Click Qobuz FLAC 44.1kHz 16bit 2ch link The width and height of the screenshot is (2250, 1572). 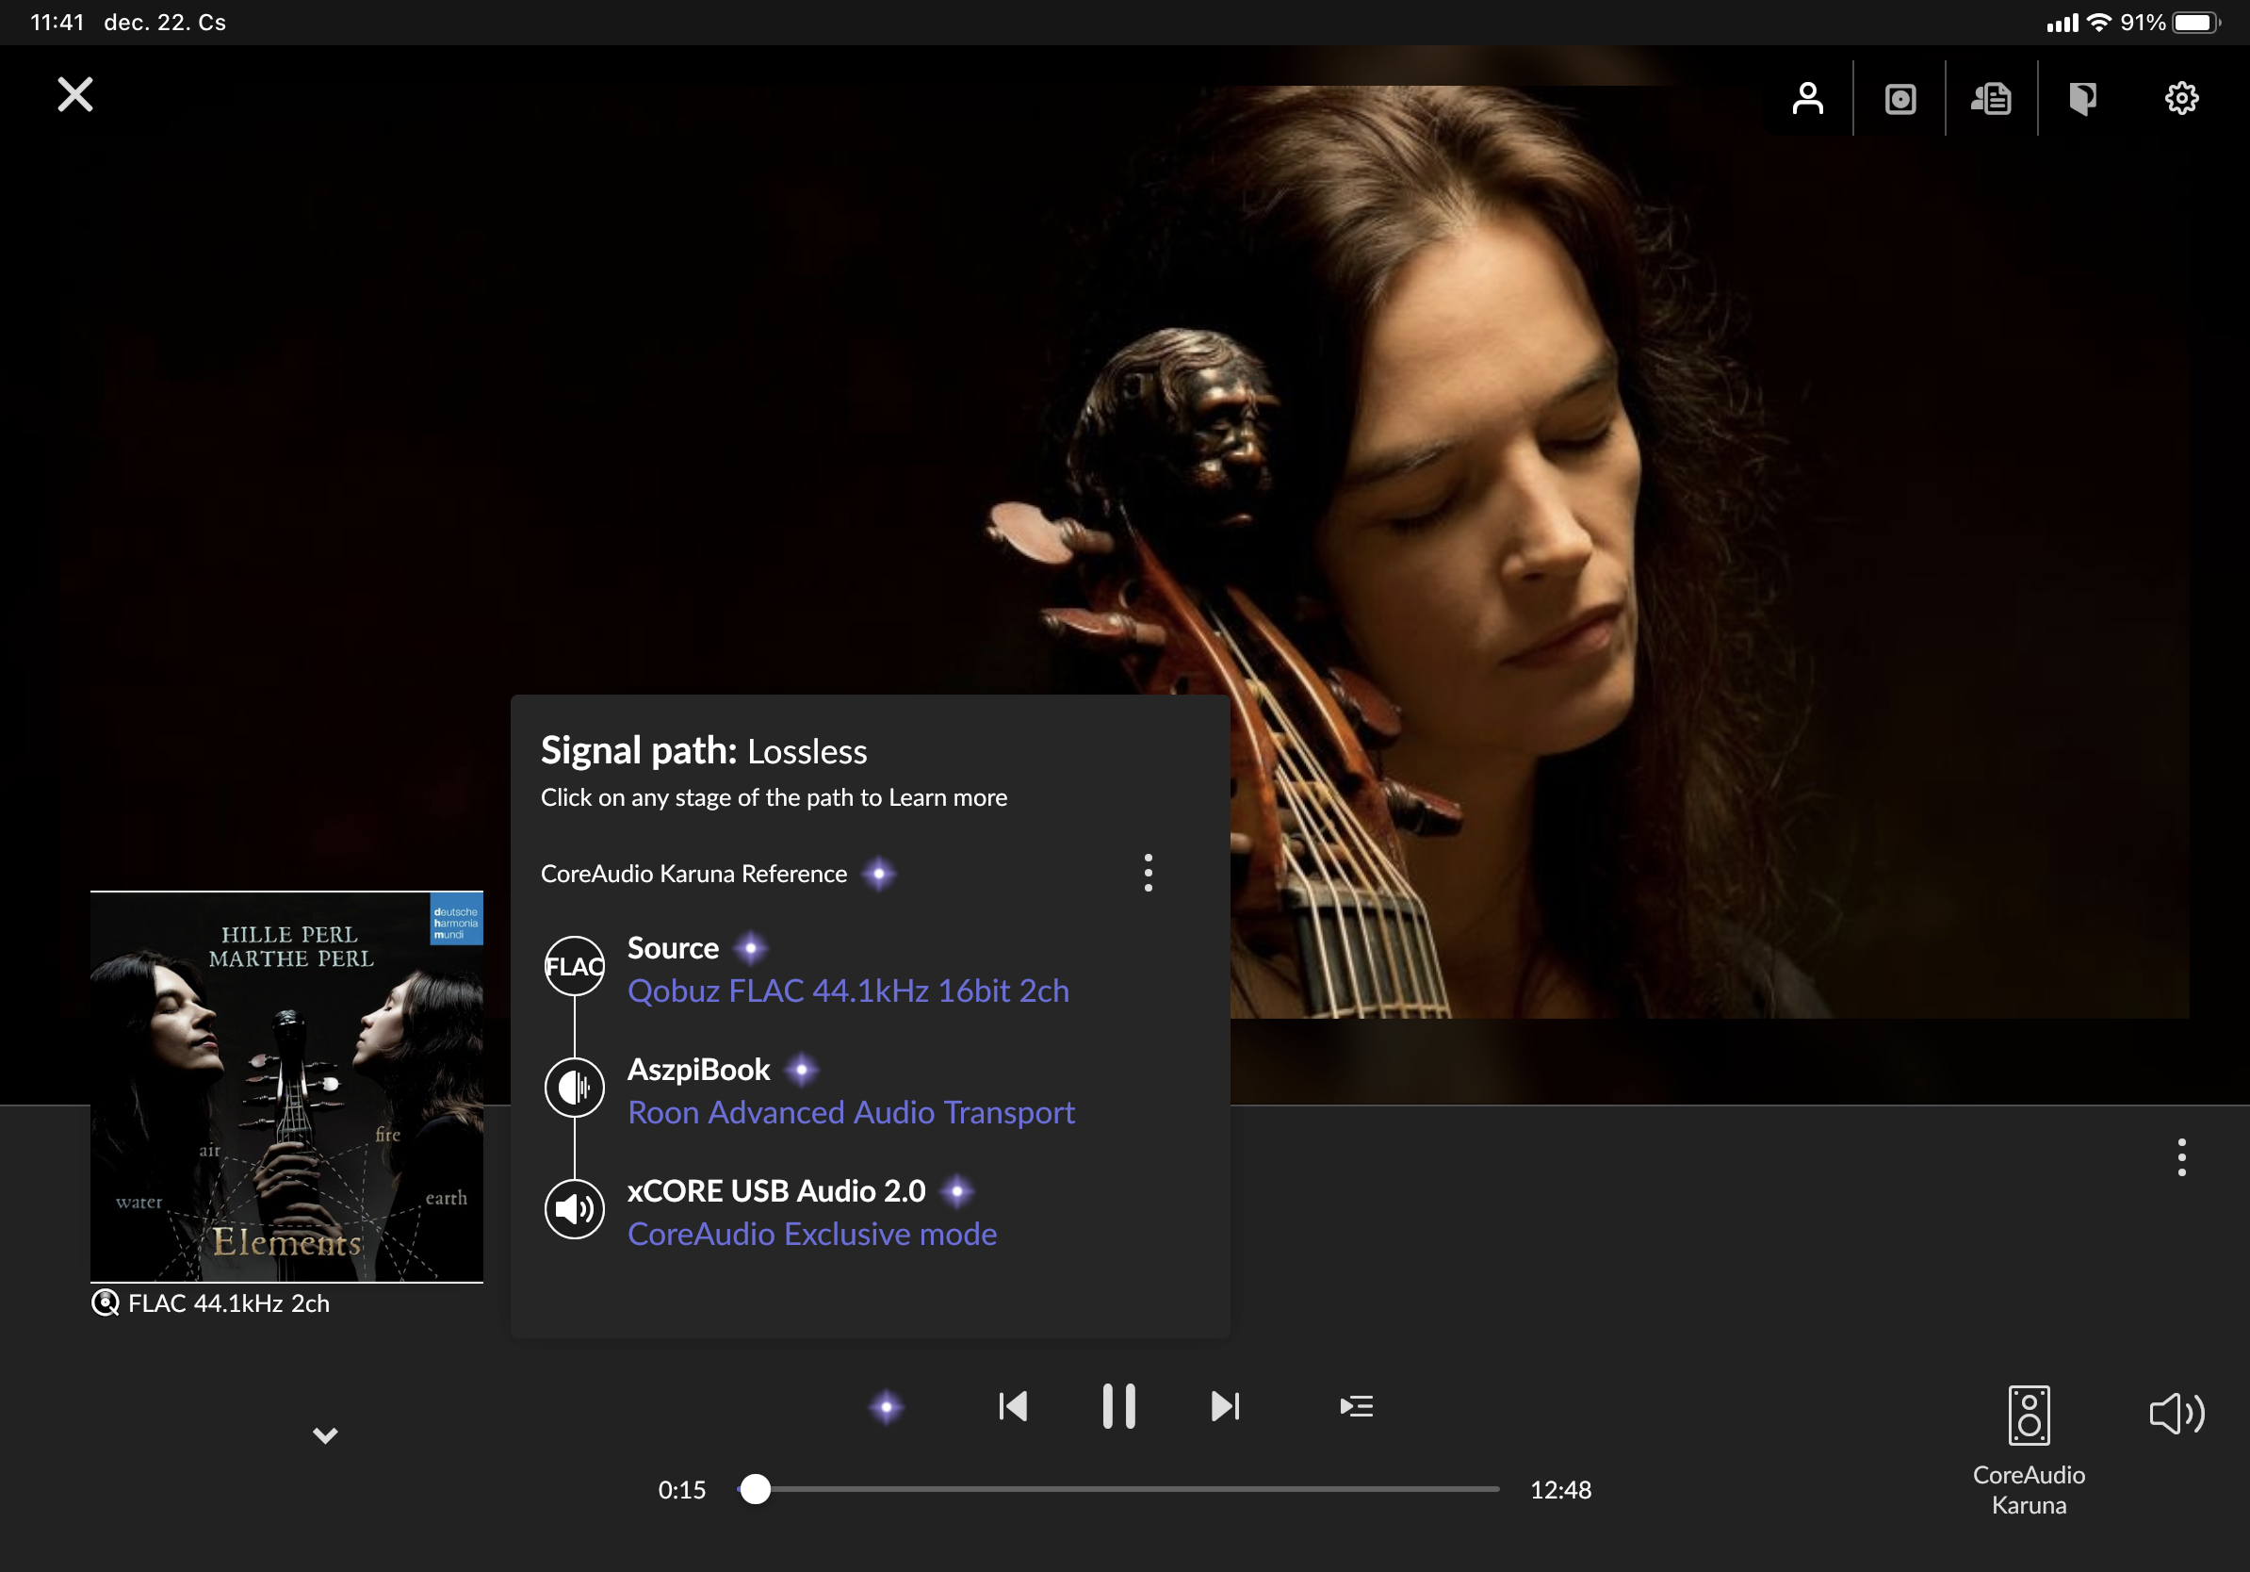click(848, 991)
